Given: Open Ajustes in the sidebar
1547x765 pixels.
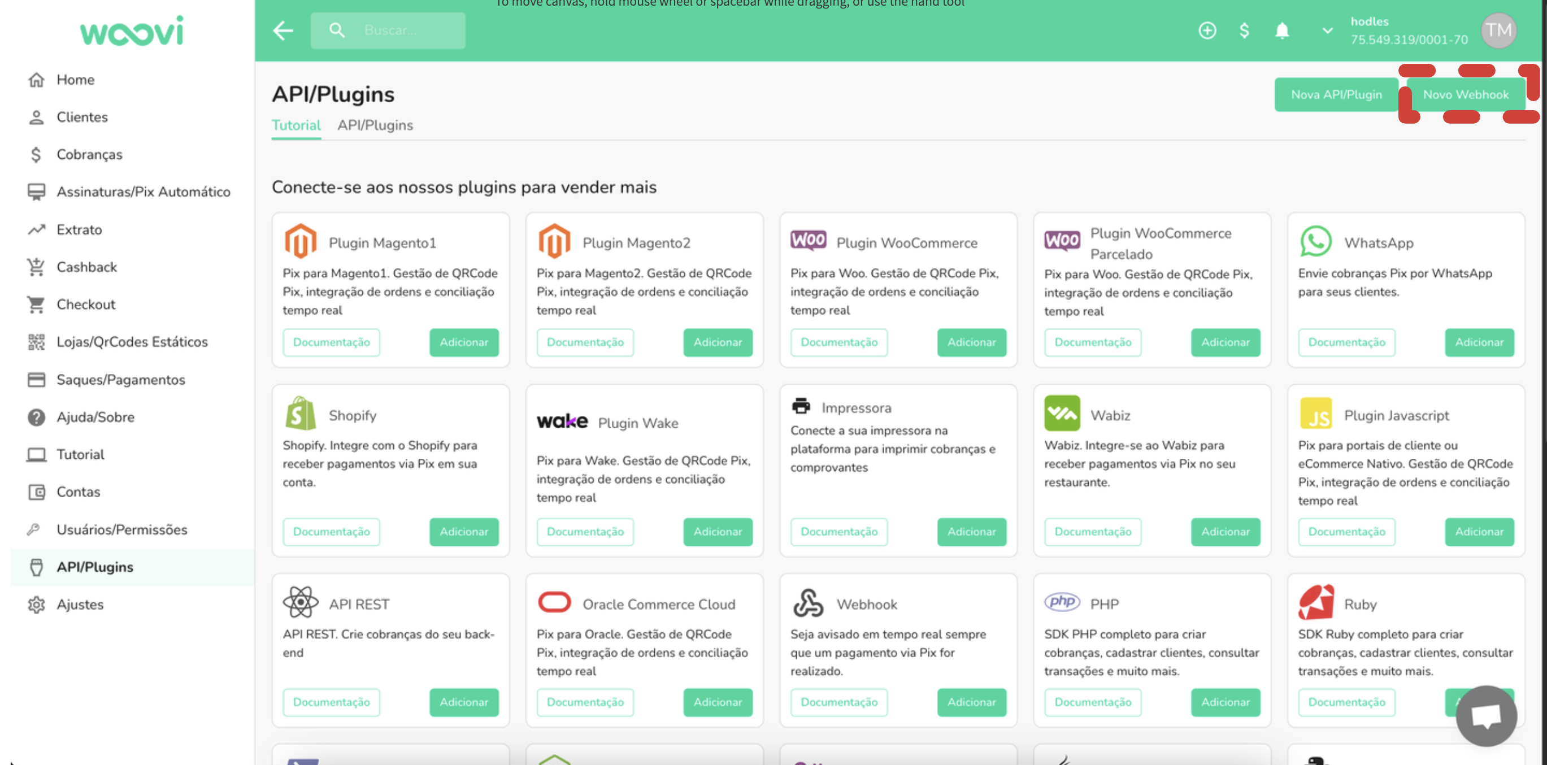Looking at the screenshot, I should click(80, 604).
